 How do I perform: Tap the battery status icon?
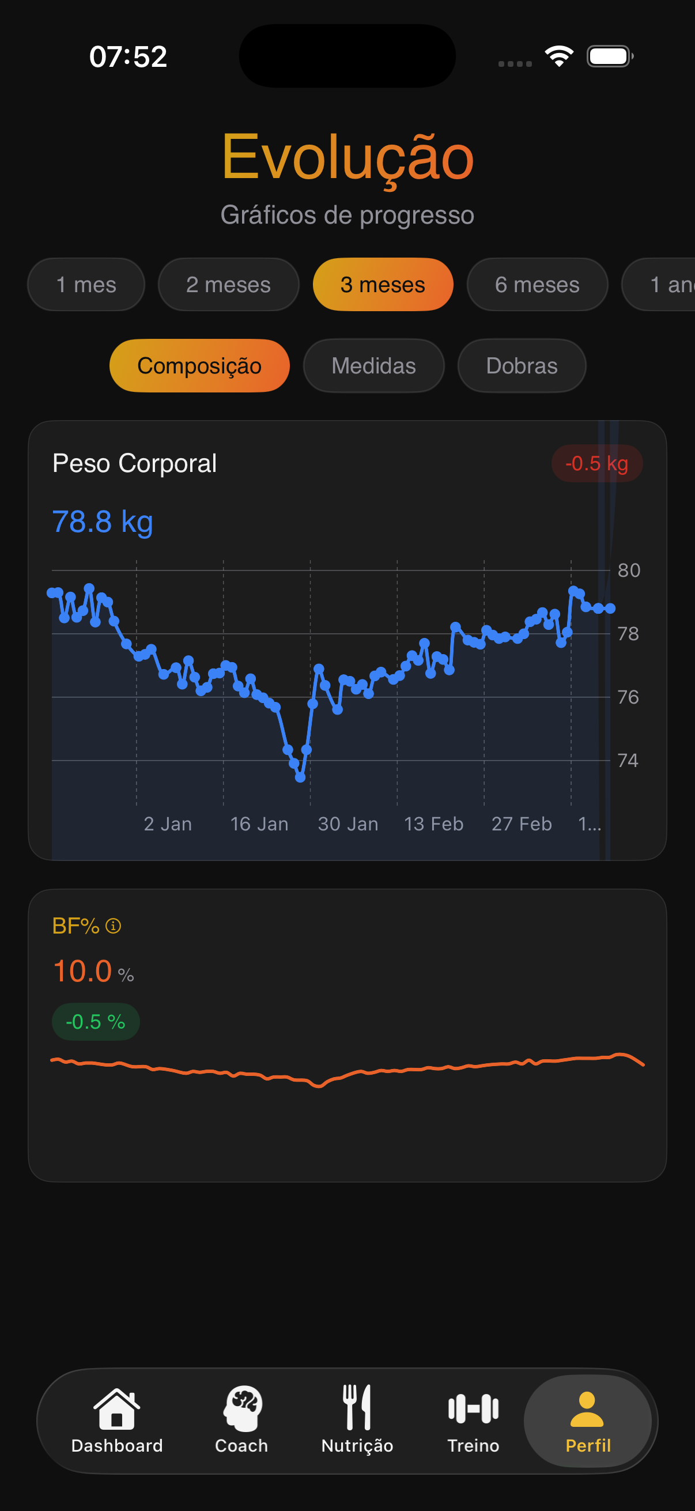click(609, 56)
